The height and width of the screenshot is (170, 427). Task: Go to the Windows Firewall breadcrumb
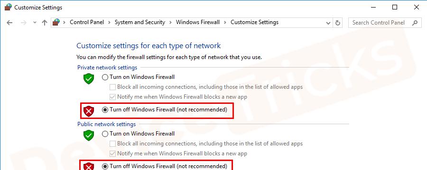point(198,22)
